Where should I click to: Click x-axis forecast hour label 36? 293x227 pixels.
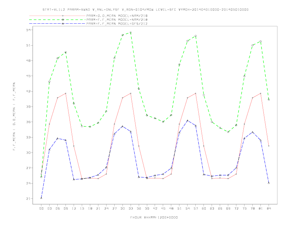[139, 208]
